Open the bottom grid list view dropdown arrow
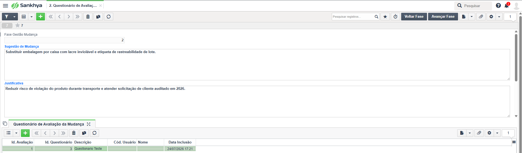 point(16,133)
